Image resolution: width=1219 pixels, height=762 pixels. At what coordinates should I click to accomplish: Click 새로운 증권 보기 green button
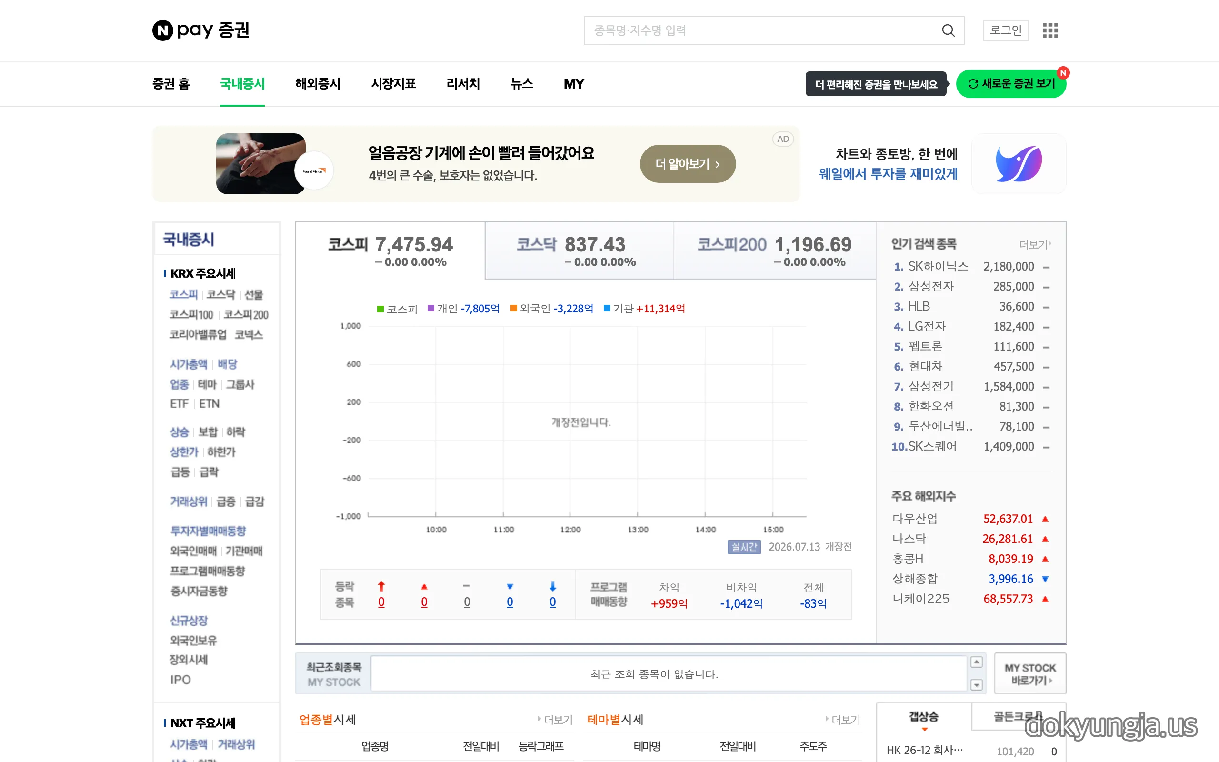pos(1011,84)
